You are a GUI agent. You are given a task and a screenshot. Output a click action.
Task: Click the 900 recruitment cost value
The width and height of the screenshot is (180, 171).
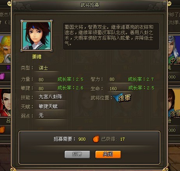[x=82, y=139]
